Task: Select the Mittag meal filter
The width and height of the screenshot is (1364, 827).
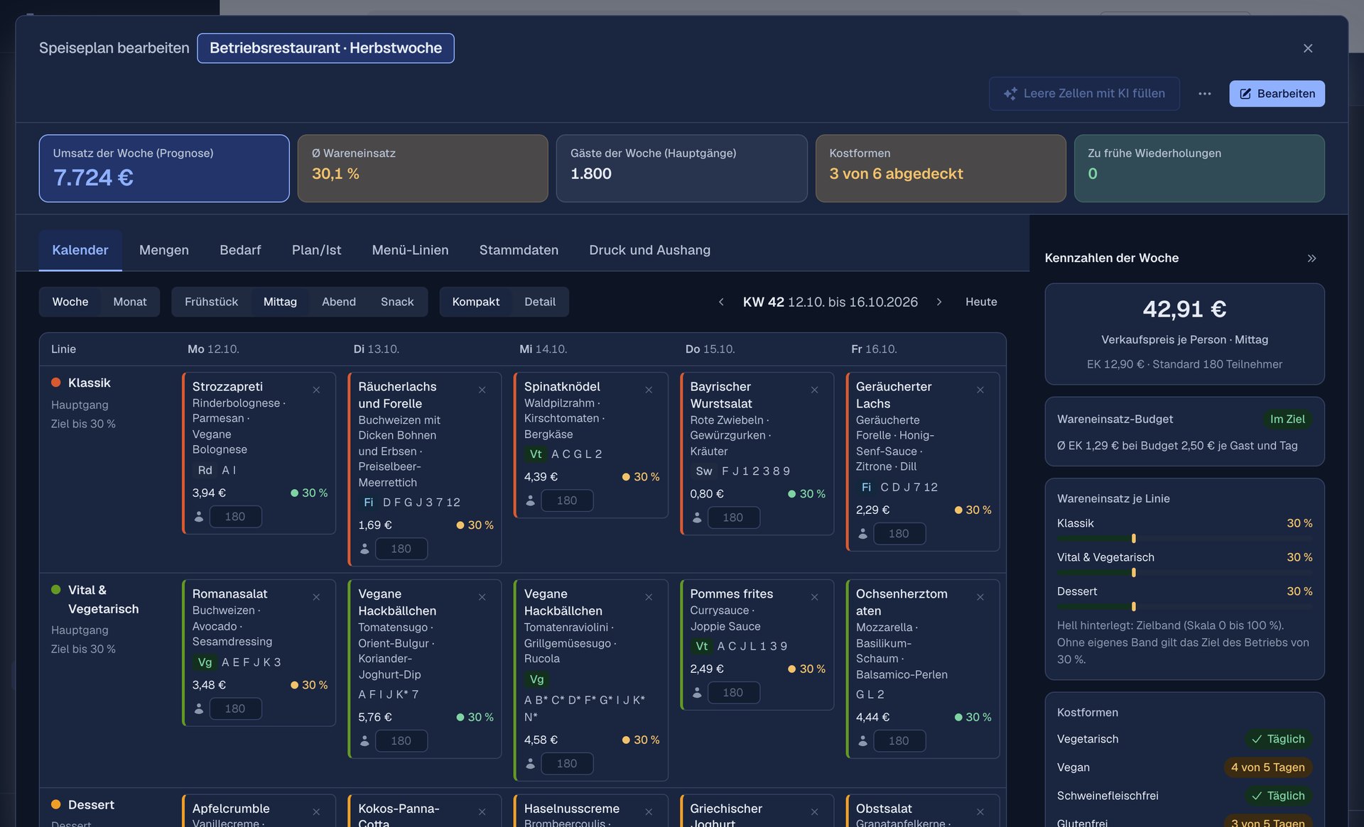Action: [x=280, y=302]
